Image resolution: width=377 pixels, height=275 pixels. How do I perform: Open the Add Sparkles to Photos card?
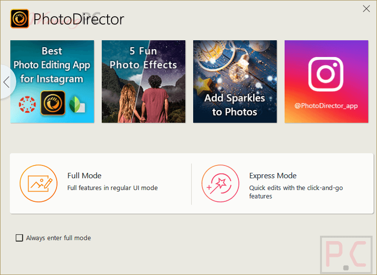point(235,82)
